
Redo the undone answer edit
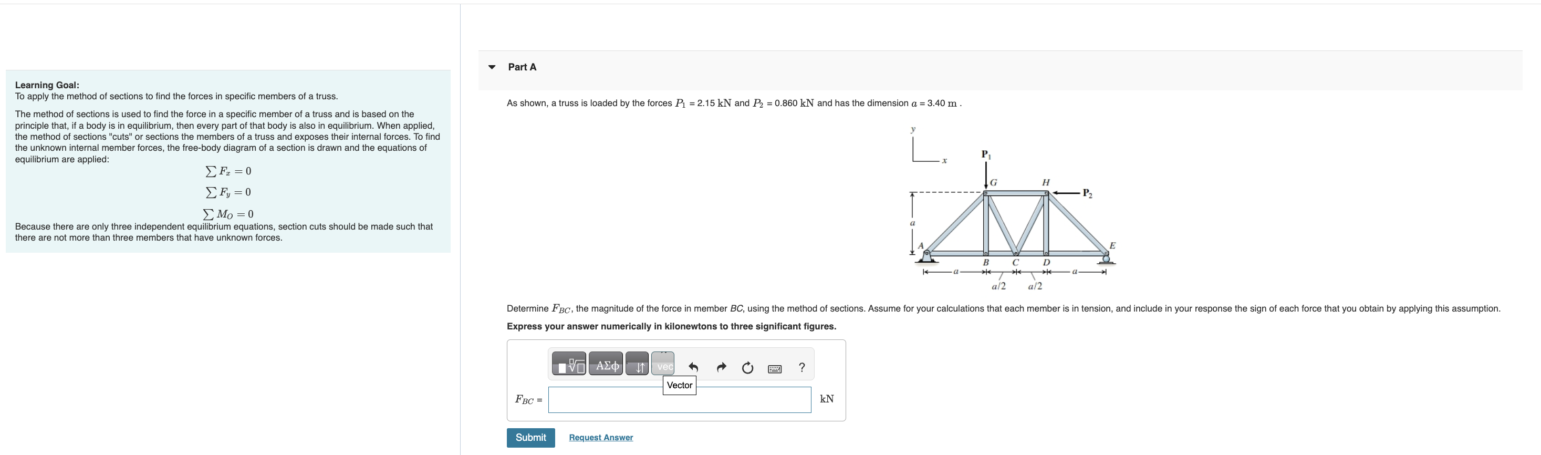pos(722,367)
